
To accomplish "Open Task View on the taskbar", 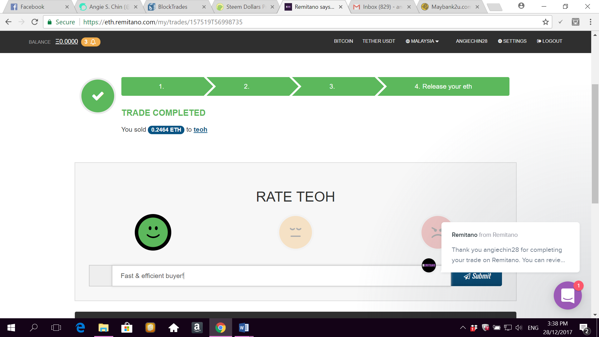I will pyautogui.click(x=56, y=328).
